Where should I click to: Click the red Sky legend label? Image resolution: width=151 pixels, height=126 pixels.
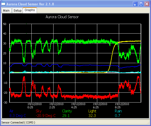(38, 111)
